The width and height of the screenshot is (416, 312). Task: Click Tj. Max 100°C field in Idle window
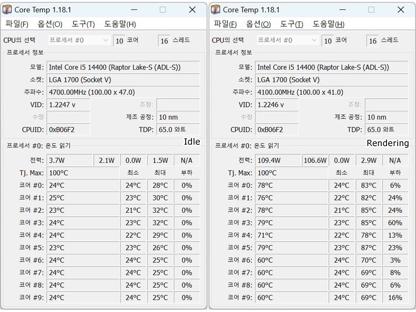click(83, 173)
